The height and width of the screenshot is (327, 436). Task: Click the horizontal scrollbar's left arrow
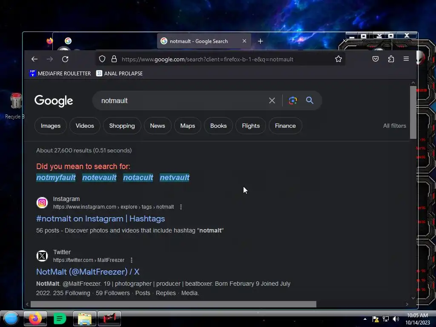[27, 304]
